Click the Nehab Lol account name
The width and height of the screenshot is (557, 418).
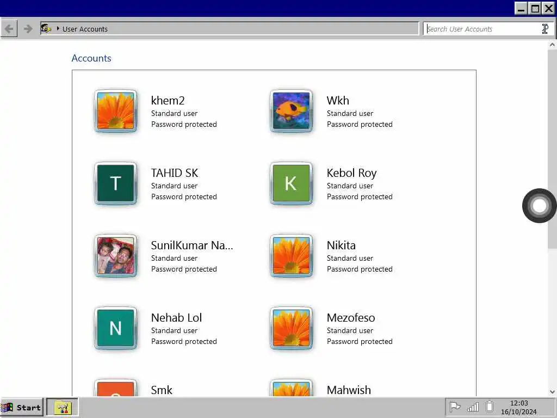coord(177,318)
